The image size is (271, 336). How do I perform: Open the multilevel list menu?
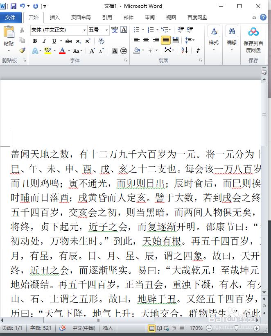coord(166,30)
